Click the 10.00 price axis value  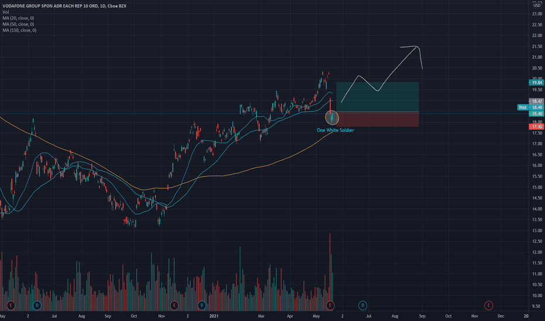click(537, 296)
